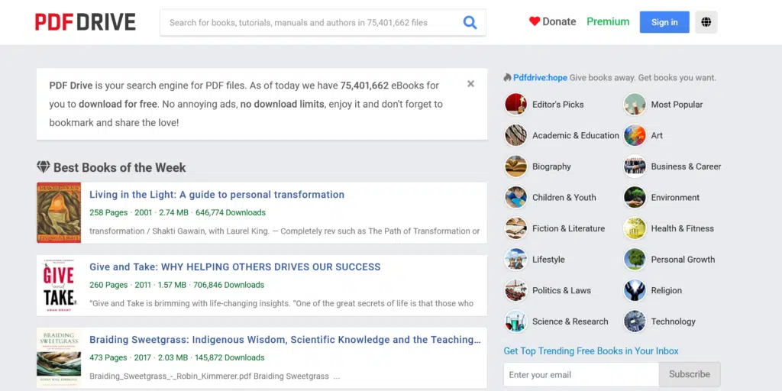Click the Technology category icon
This screenshot has height=391, width=782.
(635, 322)
